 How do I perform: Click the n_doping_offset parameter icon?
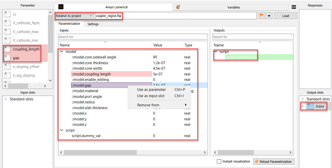point(7,66)
